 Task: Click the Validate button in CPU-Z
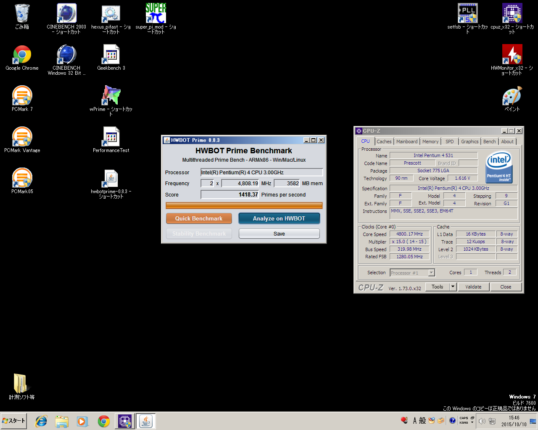[473, 287]
